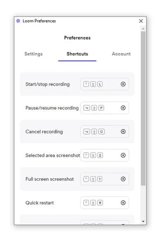This screenshot has height=247, width=164.
Task: Click the Start/stop recording label
Action: coord(47,84)
